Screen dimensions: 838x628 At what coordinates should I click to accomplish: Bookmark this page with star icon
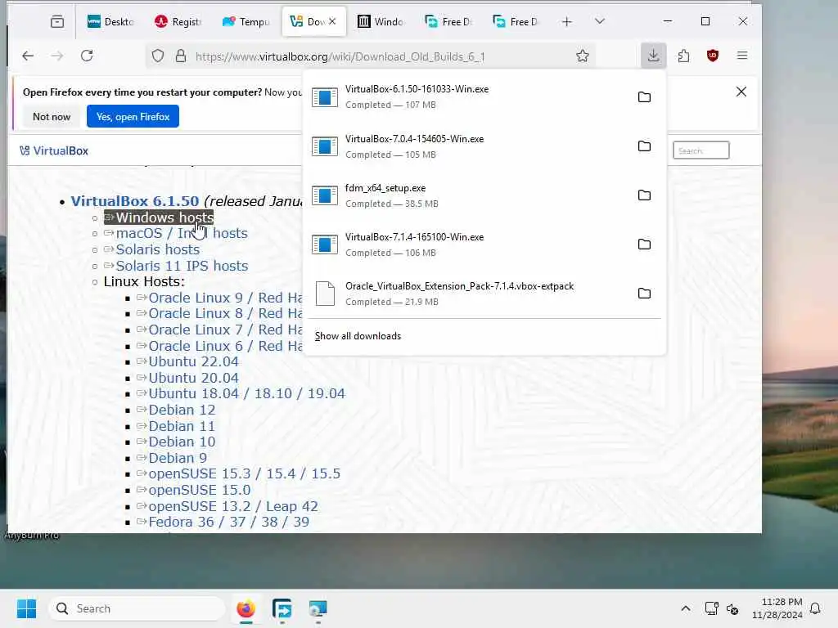583,56
